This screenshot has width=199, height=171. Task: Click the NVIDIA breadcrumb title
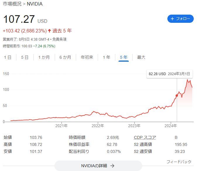click(x=35, y=4)
